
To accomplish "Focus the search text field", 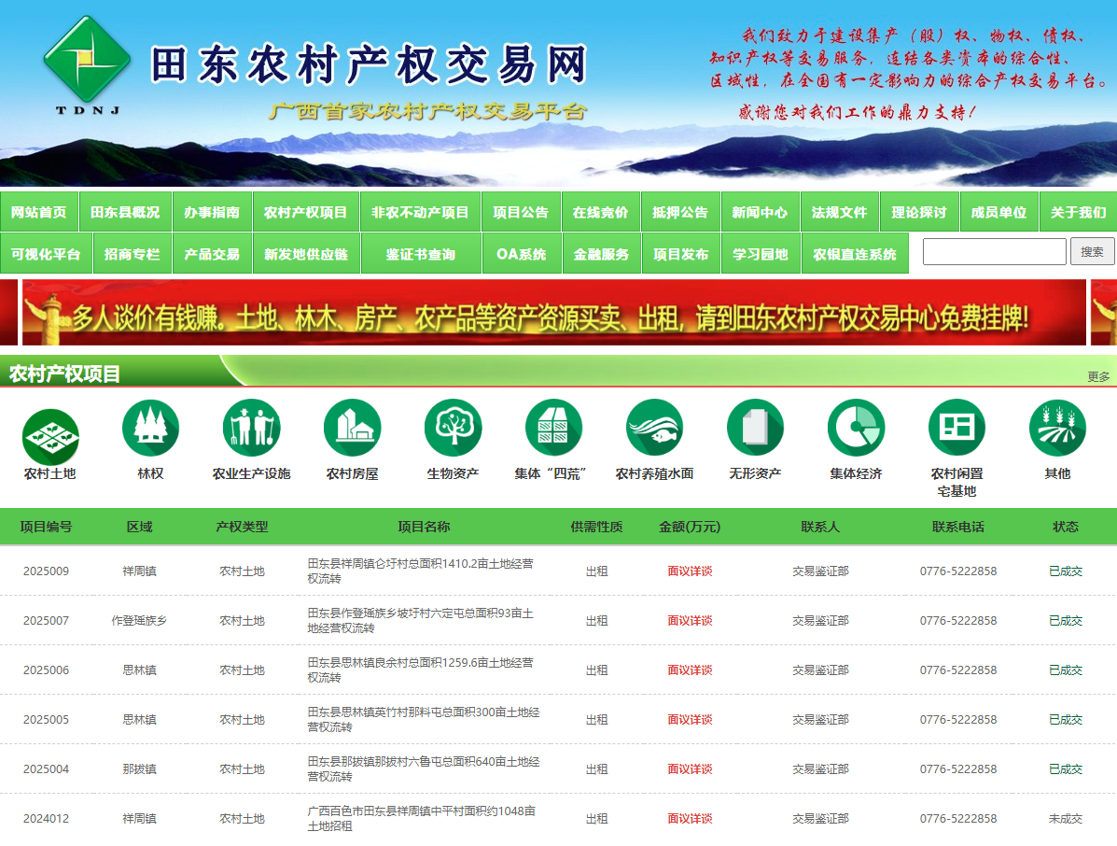I will coord(994,252).
